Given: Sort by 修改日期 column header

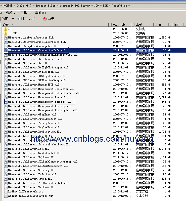Looking at the screenshot, I should tap(121, 25).
